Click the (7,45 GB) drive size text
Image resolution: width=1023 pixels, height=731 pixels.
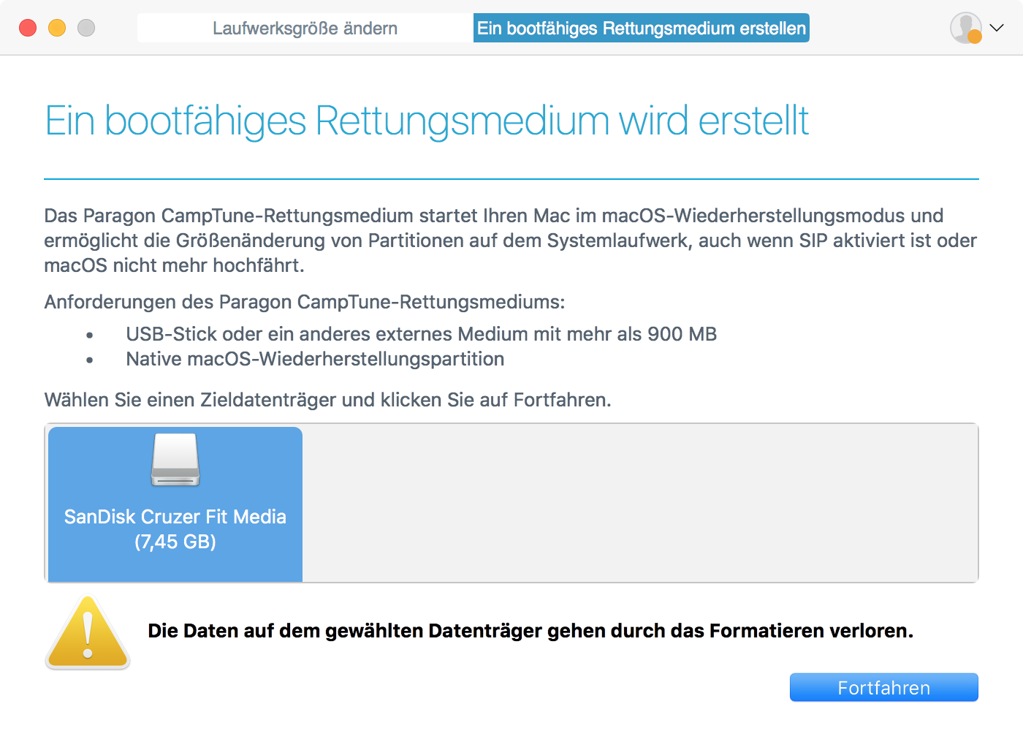175,542
